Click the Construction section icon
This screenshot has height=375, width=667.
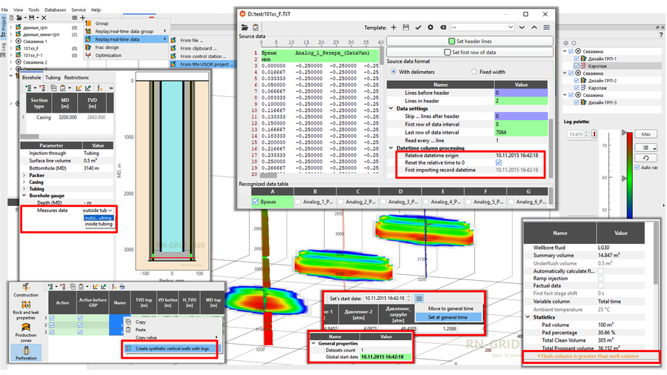pyautogui.click(x=26, y=288)
